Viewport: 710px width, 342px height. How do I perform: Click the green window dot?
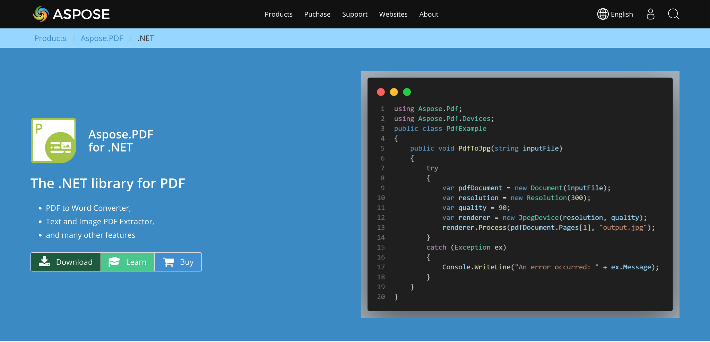point(407,92)
